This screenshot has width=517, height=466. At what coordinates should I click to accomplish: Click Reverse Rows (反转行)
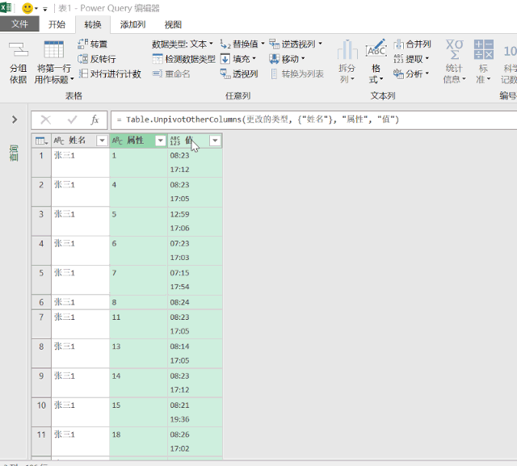point(97,59)
